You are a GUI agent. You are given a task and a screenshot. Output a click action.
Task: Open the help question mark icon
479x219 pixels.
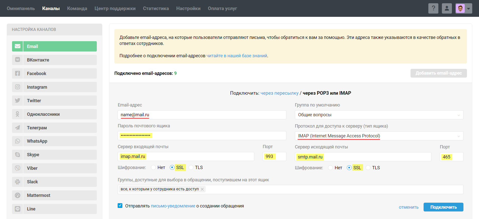433,9
